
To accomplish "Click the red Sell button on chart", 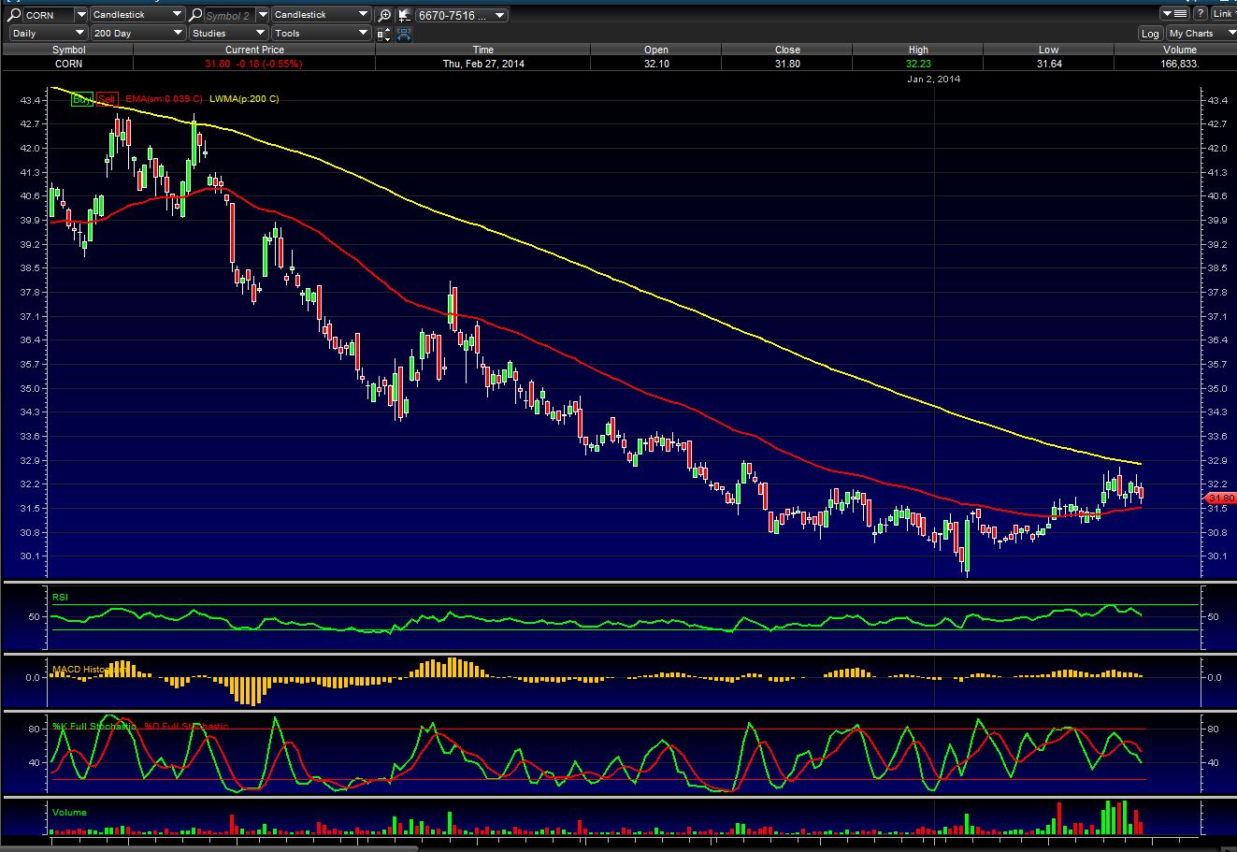I will tap(106, 99).
